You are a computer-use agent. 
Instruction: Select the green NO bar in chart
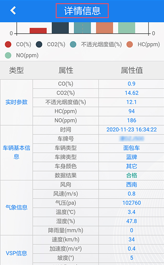click(x=127, y=28)
